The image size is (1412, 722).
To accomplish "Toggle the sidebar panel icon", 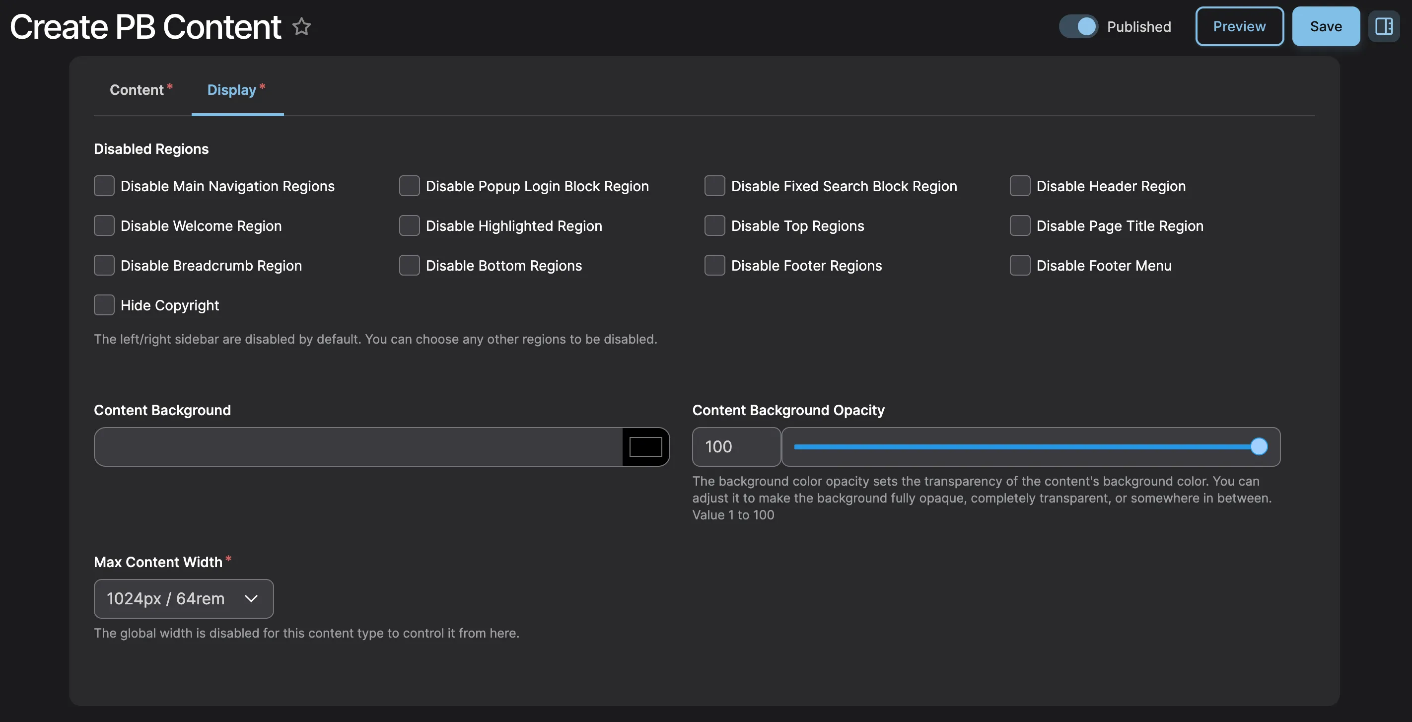I will click(1384, 26).
